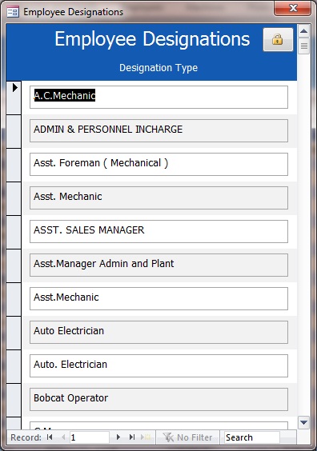
Task: Click the No Filter funnel indicator
Action: (188, 437)
